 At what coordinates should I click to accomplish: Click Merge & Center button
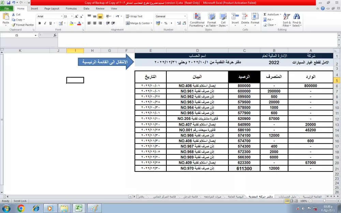[x=138, y=23]
